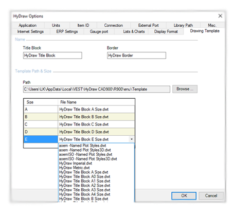Pick HyDraw Imperial.dwt in the dropdown list
This screenshot has height=216, width=252.
(96, 164)
